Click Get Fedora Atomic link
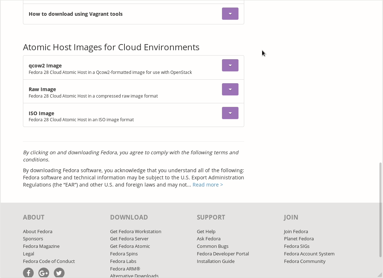 tap(130, 246)
